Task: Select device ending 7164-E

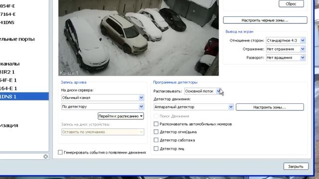Action: [8, 14]
